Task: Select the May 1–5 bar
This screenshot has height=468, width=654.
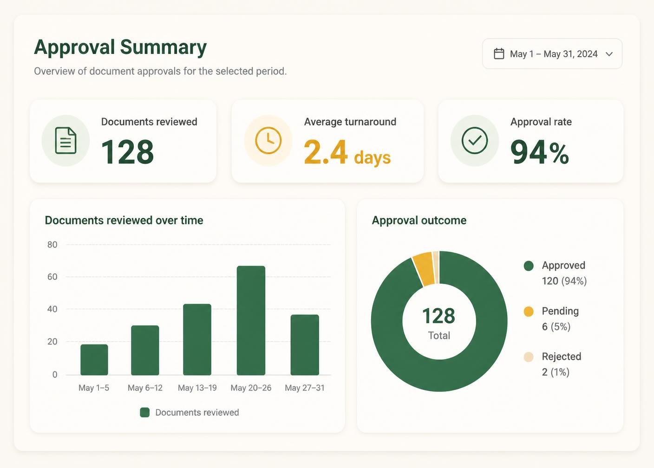Action: click(x=94, y=360)
